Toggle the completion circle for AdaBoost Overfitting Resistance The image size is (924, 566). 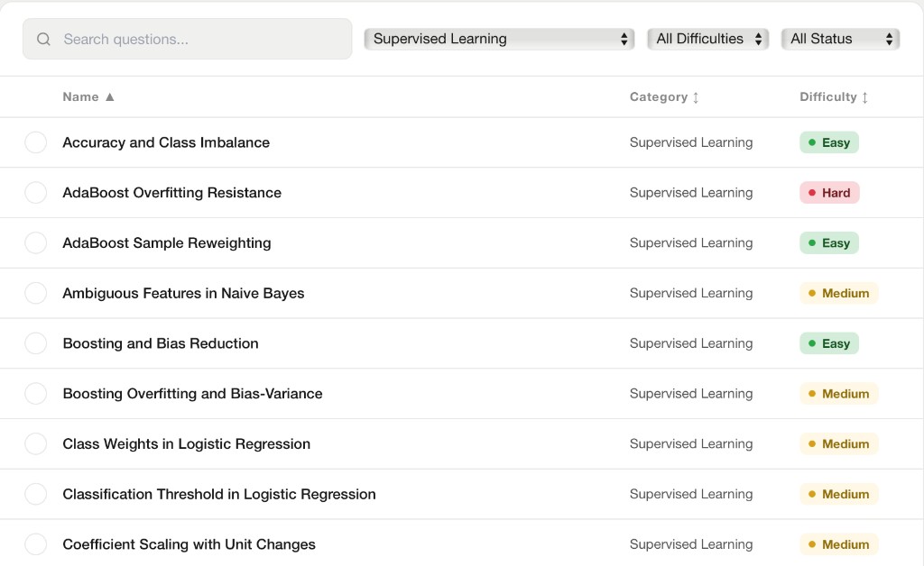point(36,192)
